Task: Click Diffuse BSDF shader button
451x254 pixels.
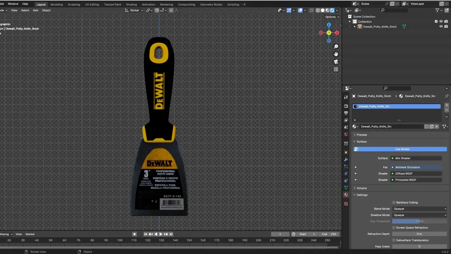Action: coord(416,173)
